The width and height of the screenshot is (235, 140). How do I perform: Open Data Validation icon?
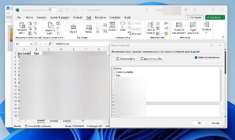(158, 34)
